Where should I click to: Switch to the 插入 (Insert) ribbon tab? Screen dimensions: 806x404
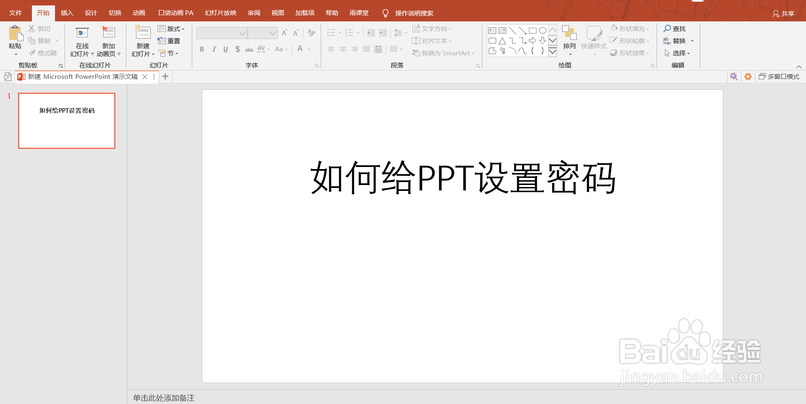pos(67,13)
